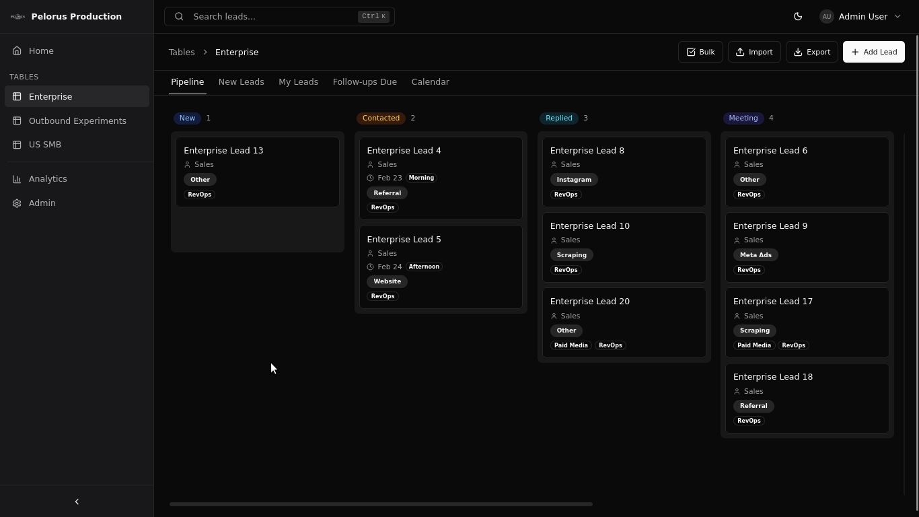Image resolution: width=919 pixels, height=517 pixels.
Task: Click the Analytics bar chart icon
Action: click(x=17, y=178)
